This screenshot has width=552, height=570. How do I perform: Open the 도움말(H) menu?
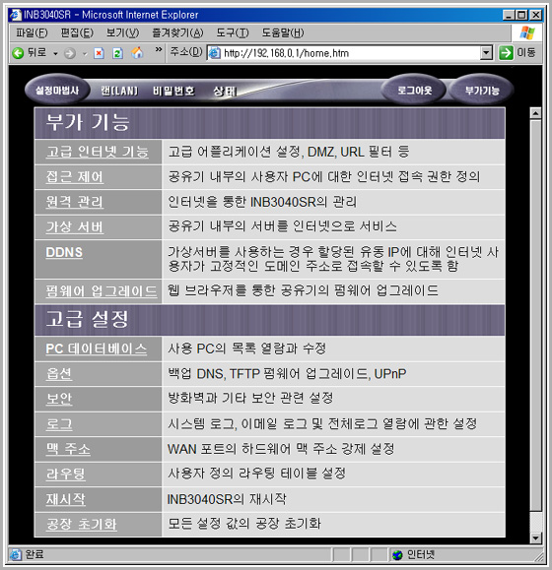(x=283, y=33)
